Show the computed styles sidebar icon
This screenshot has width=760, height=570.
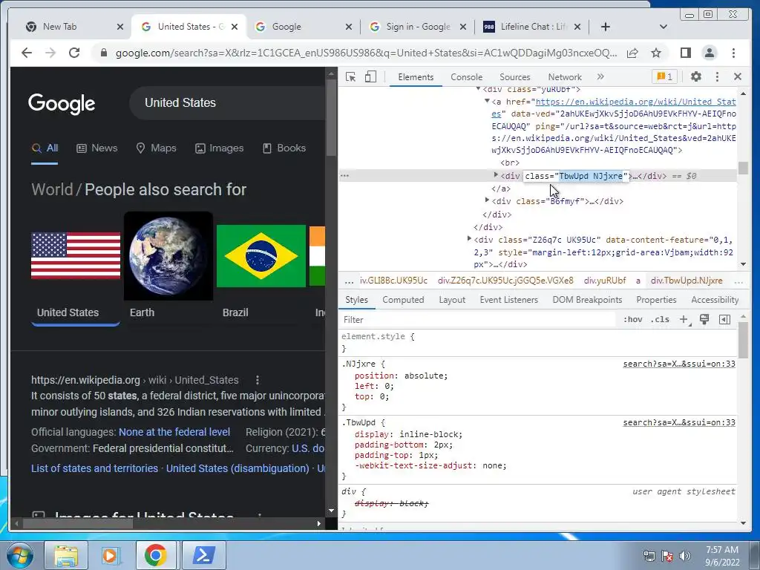tap(724, 319)
